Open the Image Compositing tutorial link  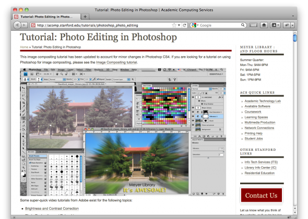116,62
